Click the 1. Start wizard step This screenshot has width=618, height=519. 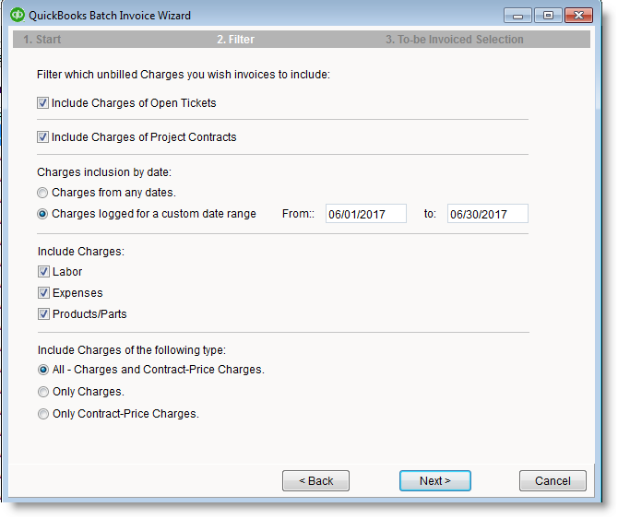42,40
